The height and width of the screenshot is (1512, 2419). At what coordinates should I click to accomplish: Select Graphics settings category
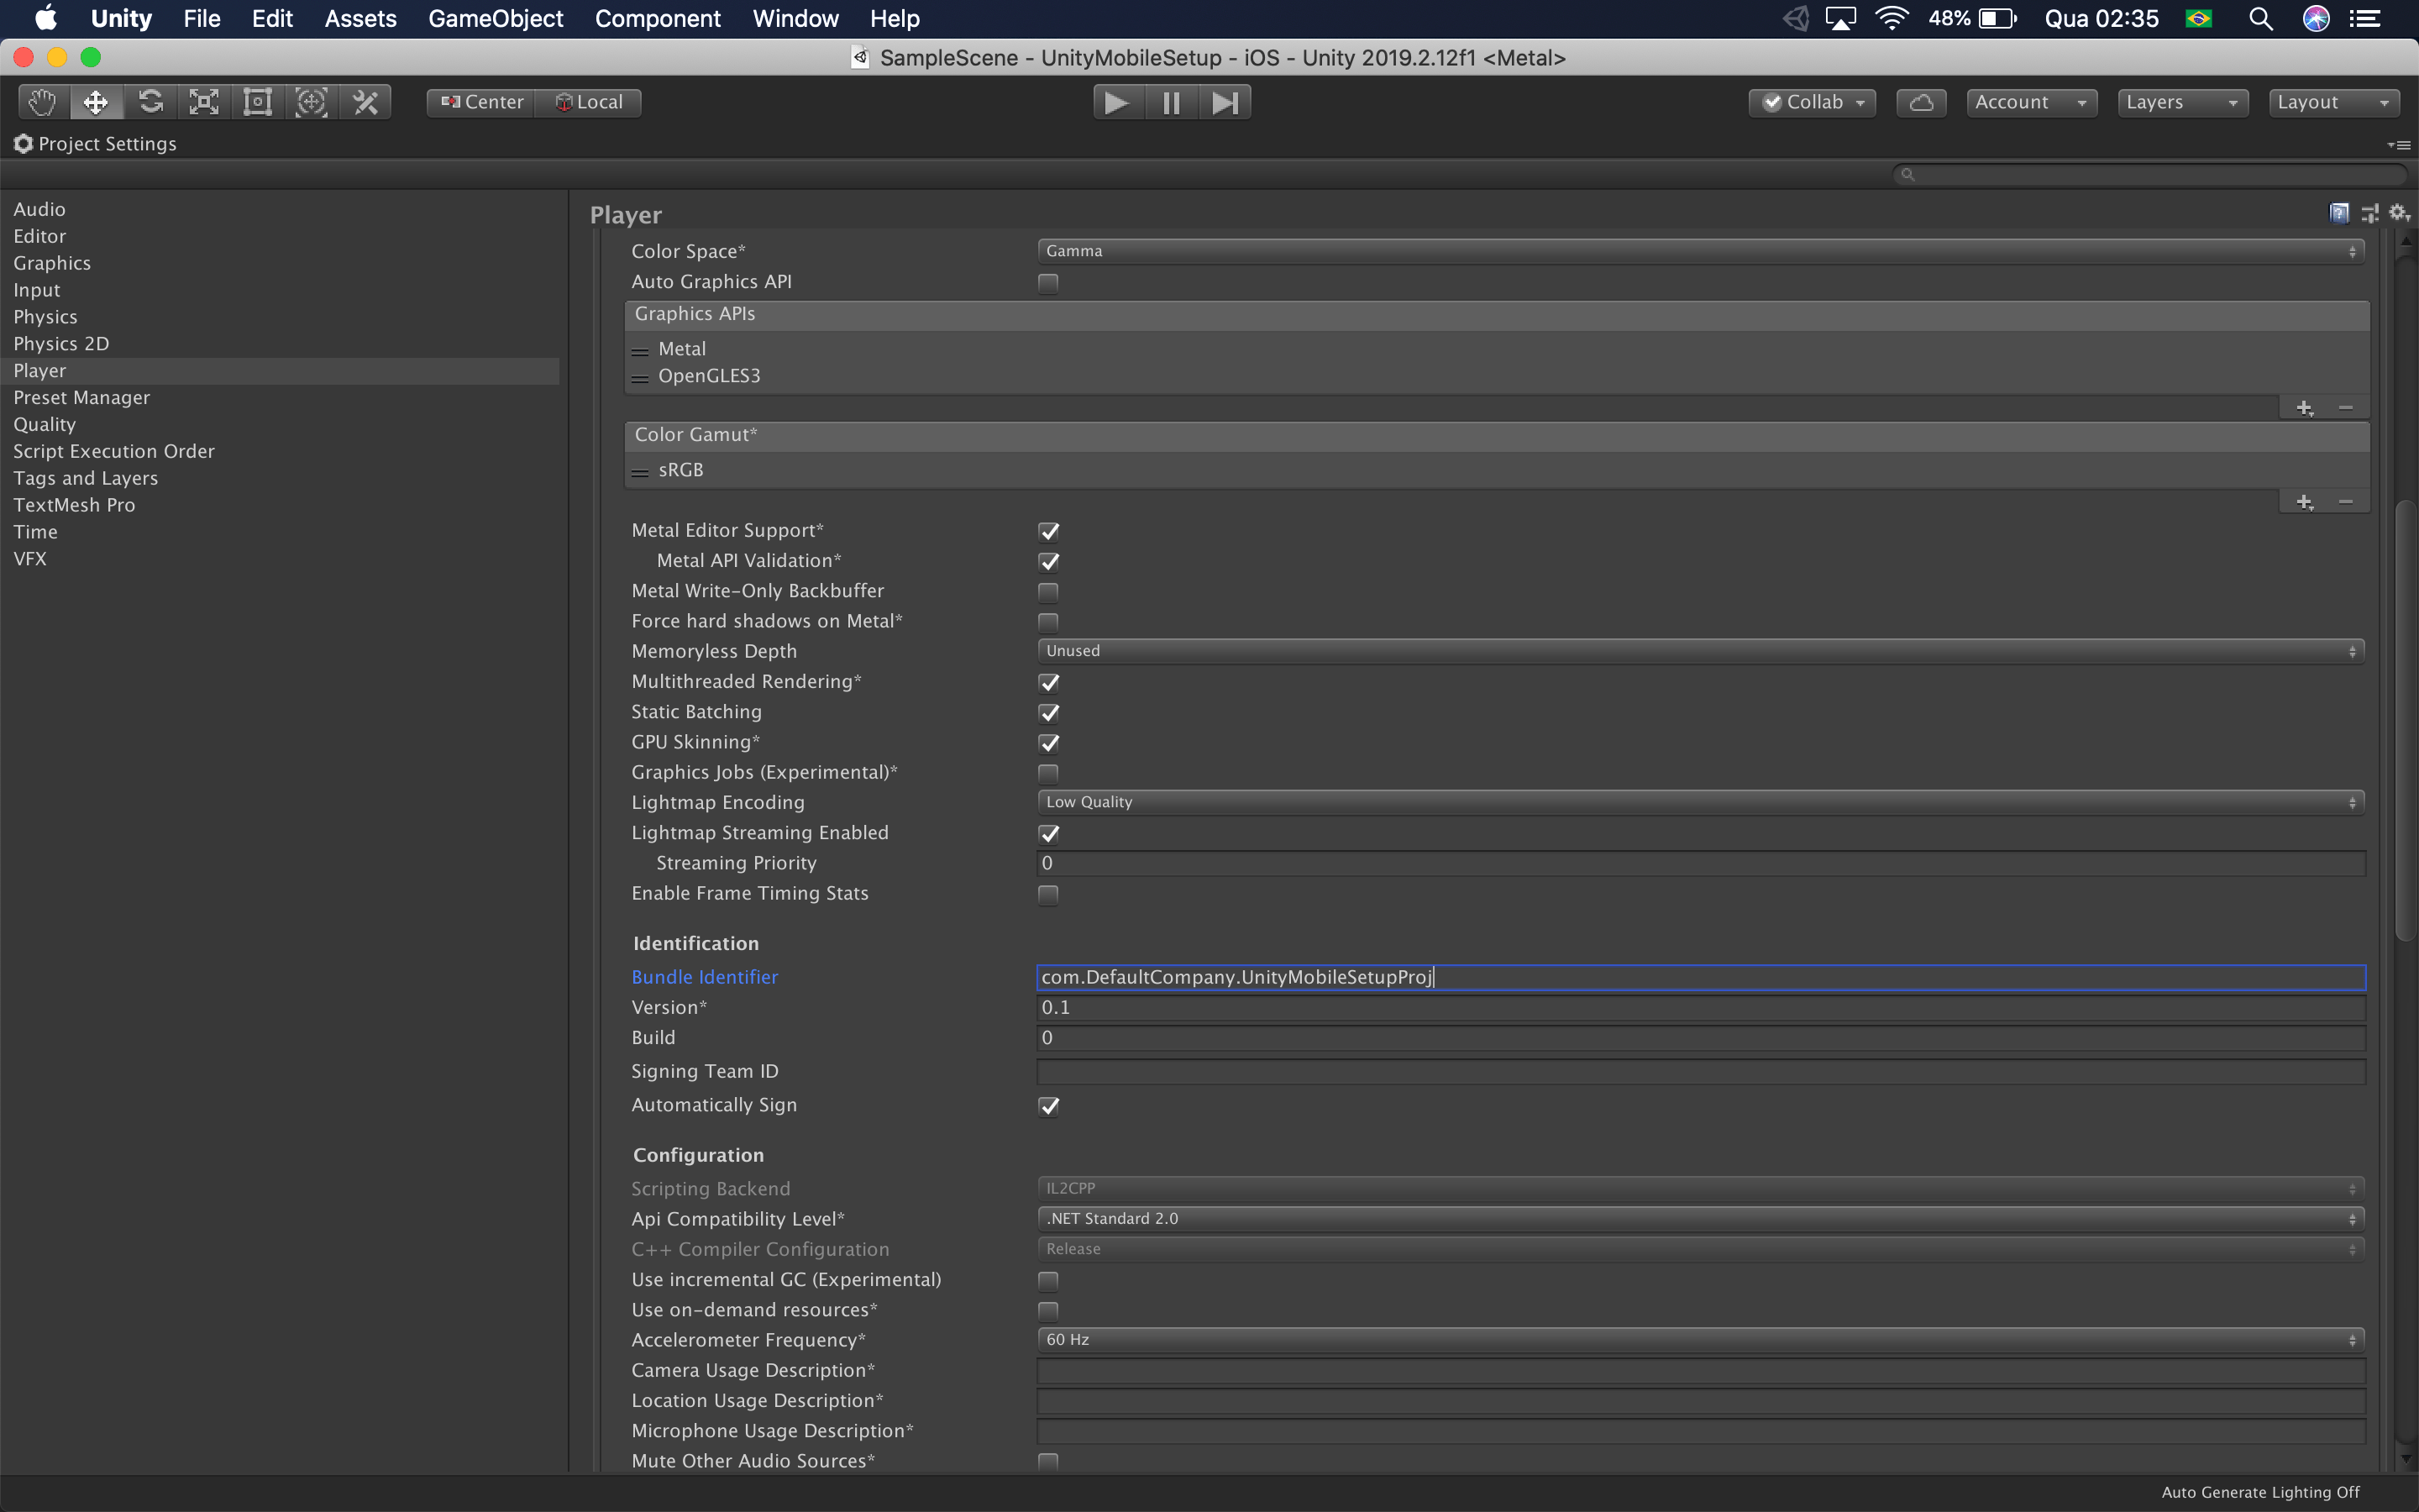pyautogui.click(x=52, y=263)
